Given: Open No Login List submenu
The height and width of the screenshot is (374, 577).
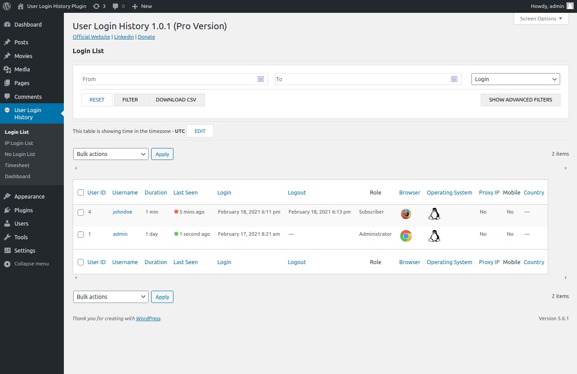Looking at the screenshot, I should click(x=20, y=154).
